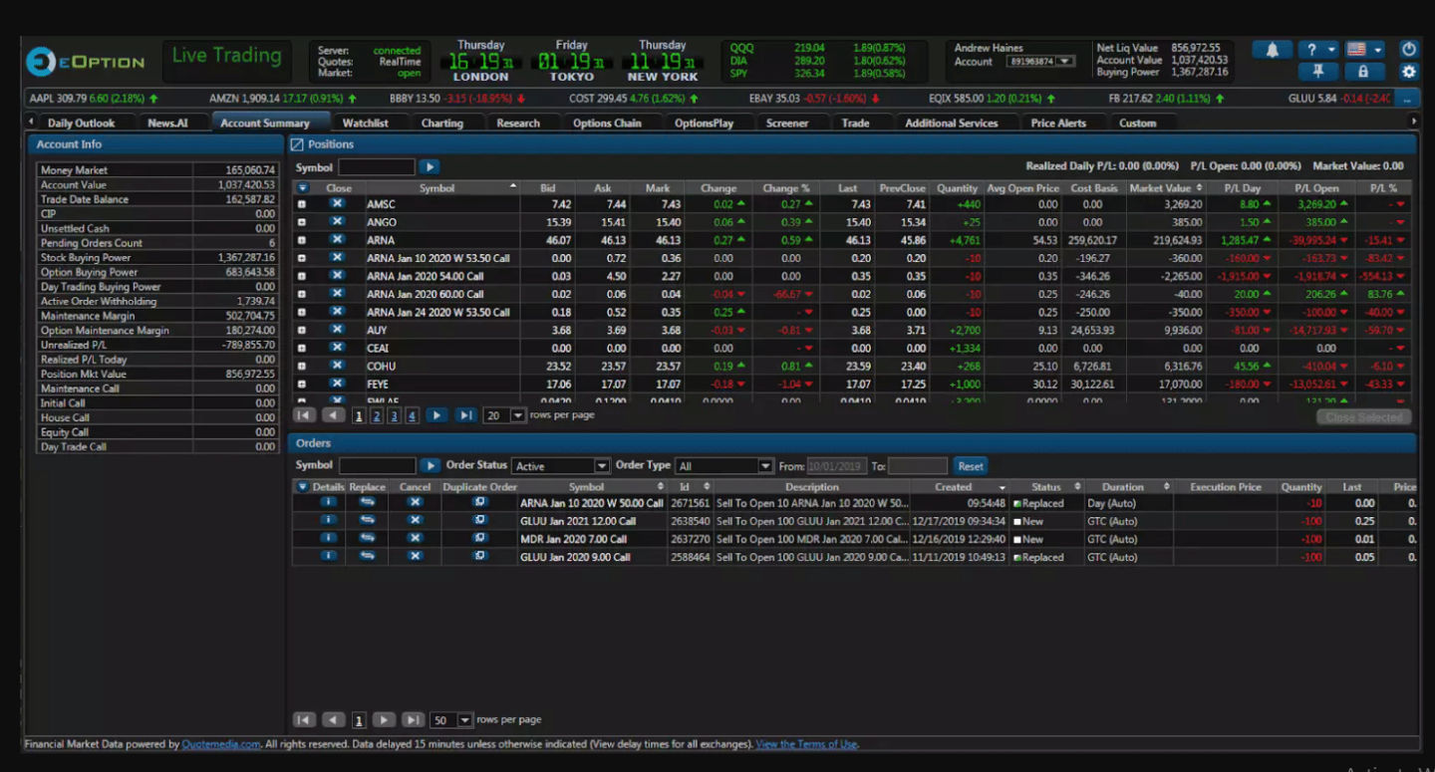Click the Positions panel pop-out icon
1435x772 pixels.
297,144
